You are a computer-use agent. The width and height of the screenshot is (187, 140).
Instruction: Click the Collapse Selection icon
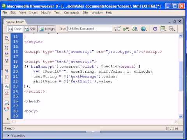pos(7,54)
